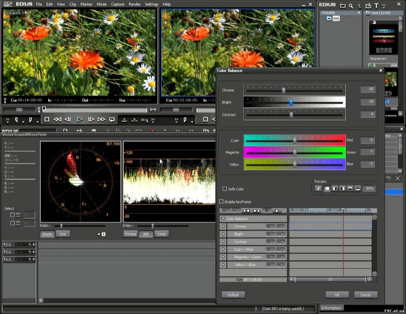The image size is (406, 314).
Task: Click Fast Forward in player controls
Action: (101, 120)
